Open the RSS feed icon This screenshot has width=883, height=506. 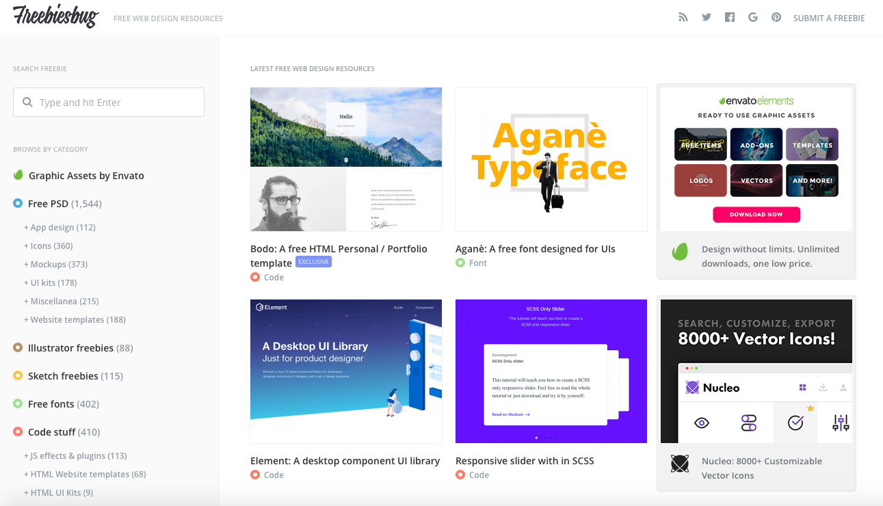click(x=683, y=18)
